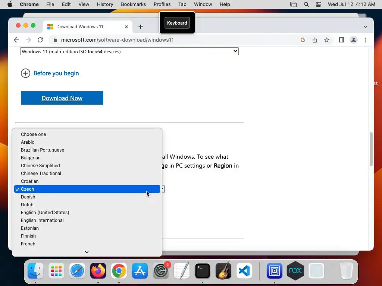Expand the Before you begin section

point(26,73)
